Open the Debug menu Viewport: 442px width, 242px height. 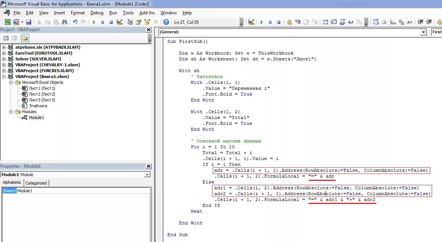tap(97, 13)
